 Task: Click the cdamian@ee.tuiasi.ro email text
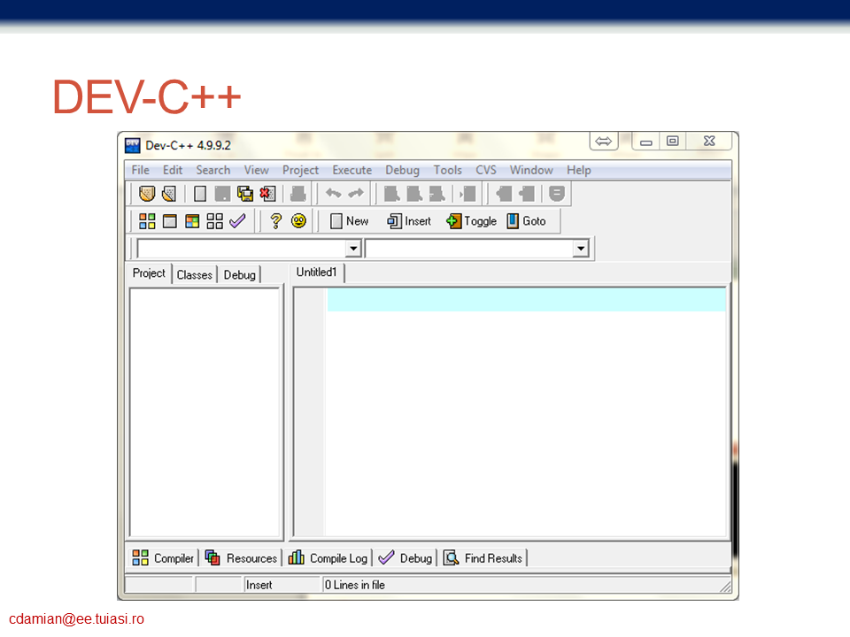click(x=76, y=618)
